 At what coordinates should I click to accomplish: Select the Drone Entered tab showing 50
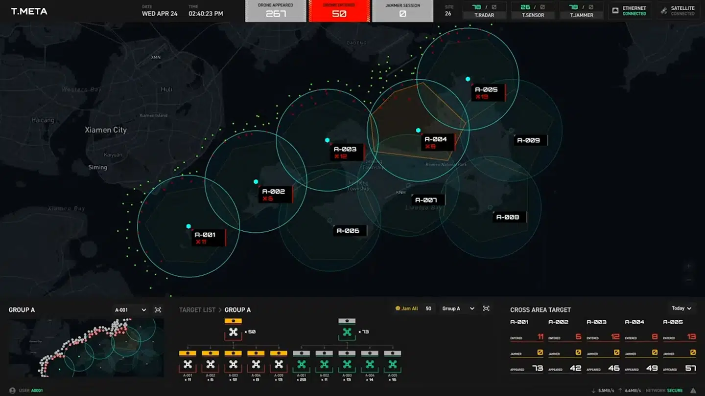pos(339,11)
